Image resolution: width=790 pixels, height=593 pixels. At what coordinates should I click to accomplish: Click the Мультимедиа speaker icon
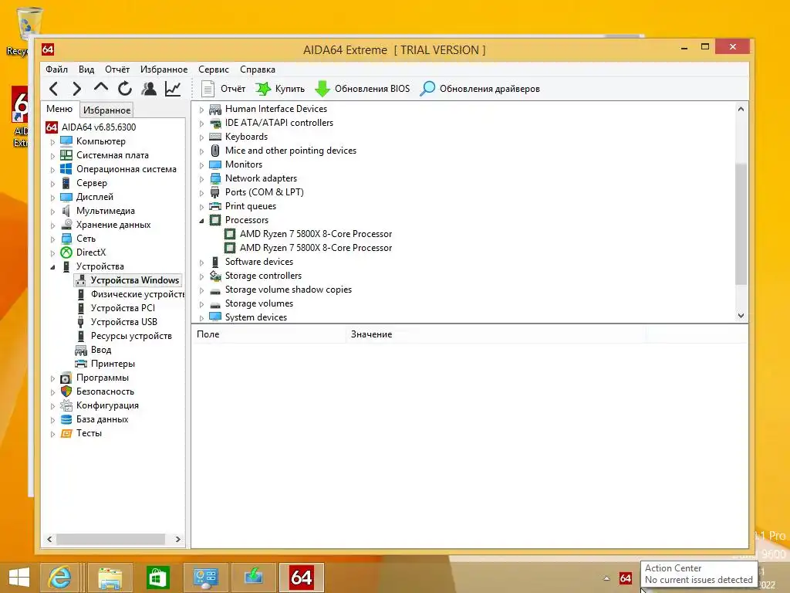(x=66, y=211)
